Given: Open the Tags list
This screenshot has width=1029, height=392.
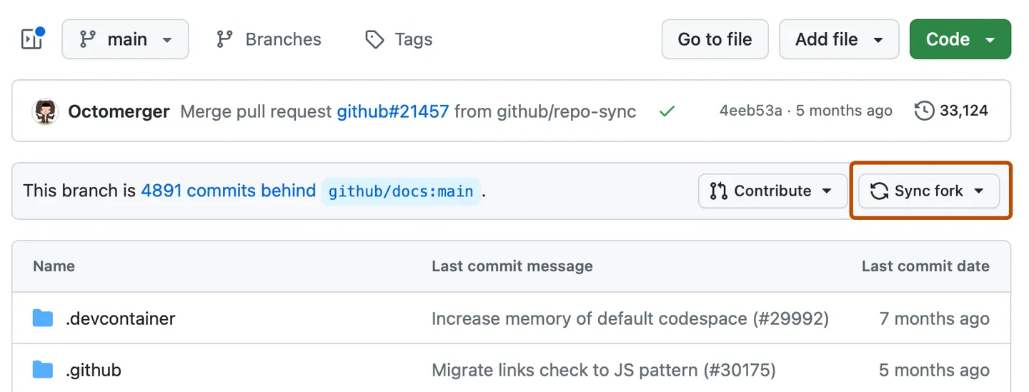Looking at the screenshot, I should pos(399,39).
